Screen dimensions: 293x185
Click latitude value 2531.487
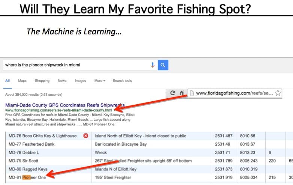tap(224, 136)
